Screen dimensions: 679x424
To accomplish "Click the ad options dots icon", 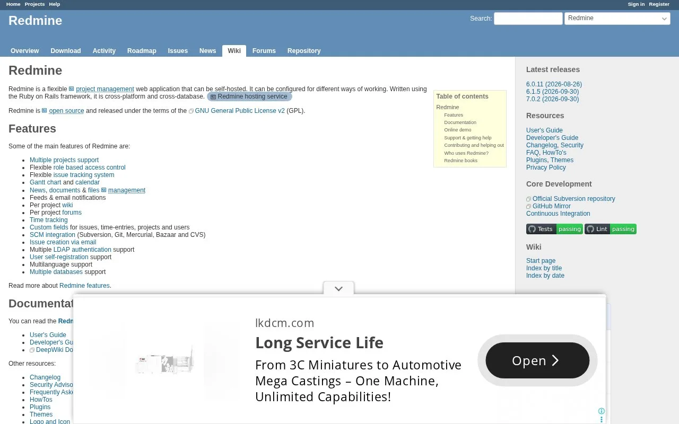I will [x=601, y=419].
